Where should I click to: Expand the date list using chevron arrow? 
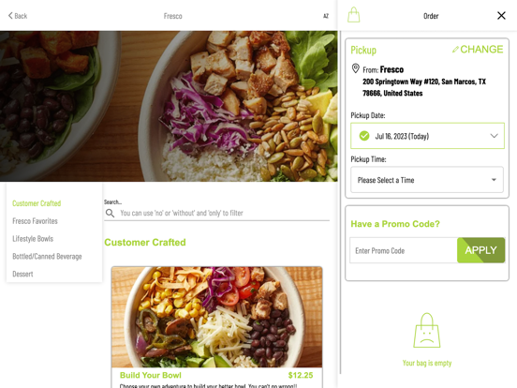494,136
